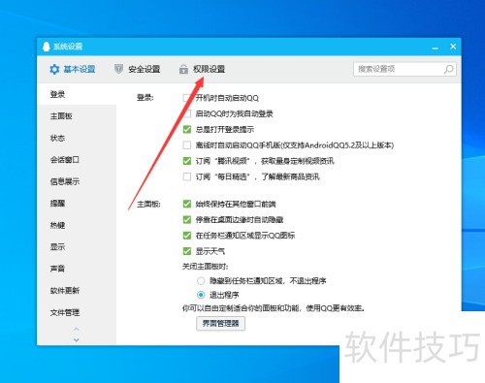
Task: Enable 启动QQ时为我自动登录 checkbox
Action: pyautogui.click(x=187, y=113)
